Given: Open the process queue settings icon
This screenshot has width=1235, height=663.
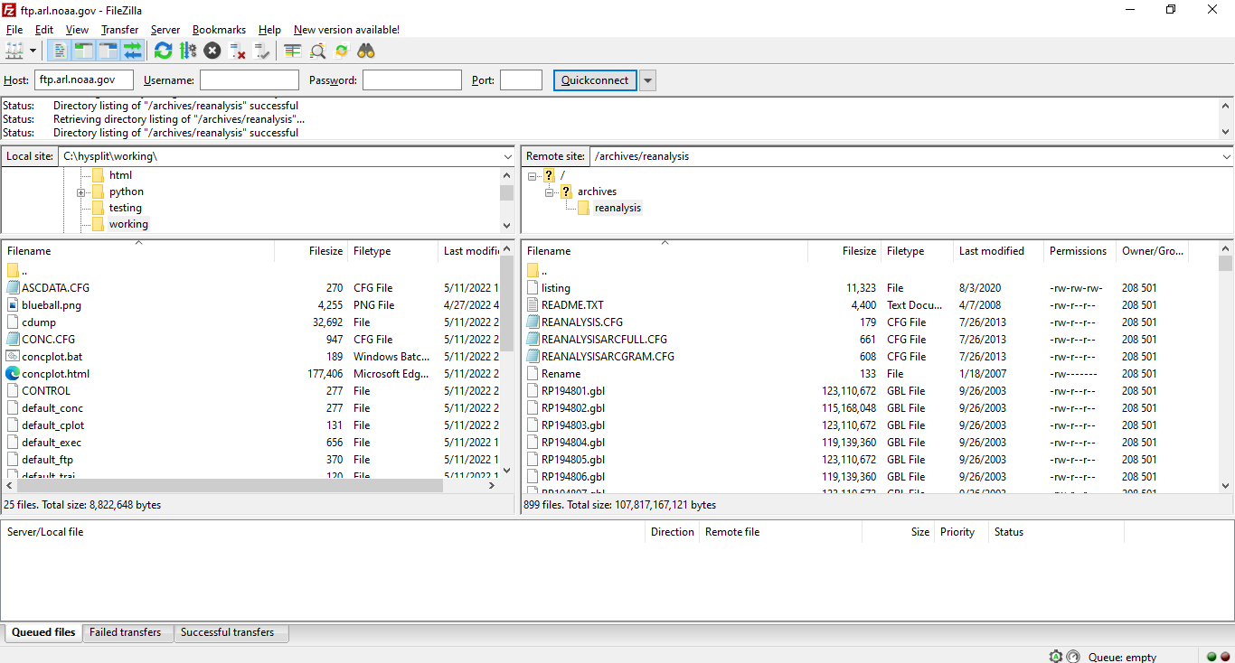Looking at the screenshot, I should coord(188,51).
